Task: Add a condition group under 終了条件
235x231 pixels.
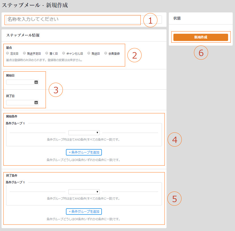Action: pyautogui.click(x=84, y=211)
